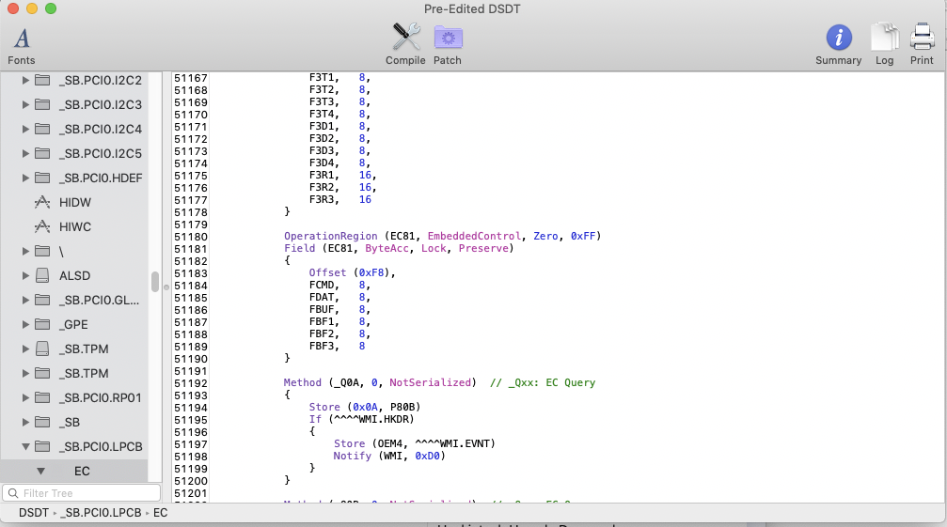Select the ALSD device item
This screenshot has height=527, width=947.
tap(74, 275)
